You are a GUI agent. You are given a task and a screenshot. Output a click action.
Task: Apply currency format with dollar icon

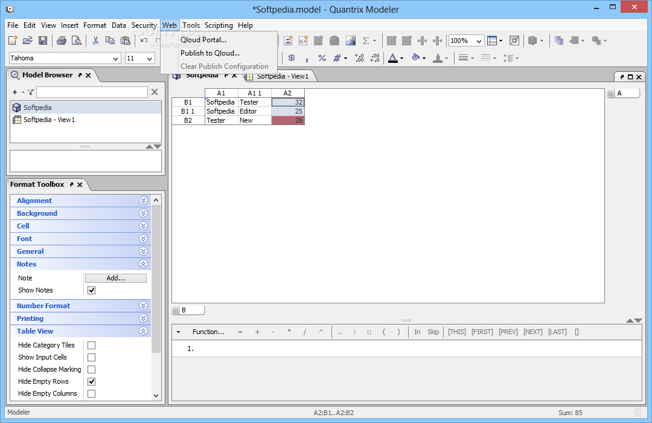292,58
